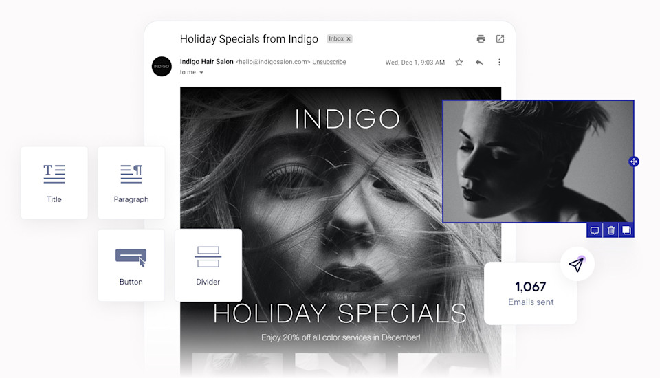
Task: Click the Unsubscribe link
Action: 329,62
